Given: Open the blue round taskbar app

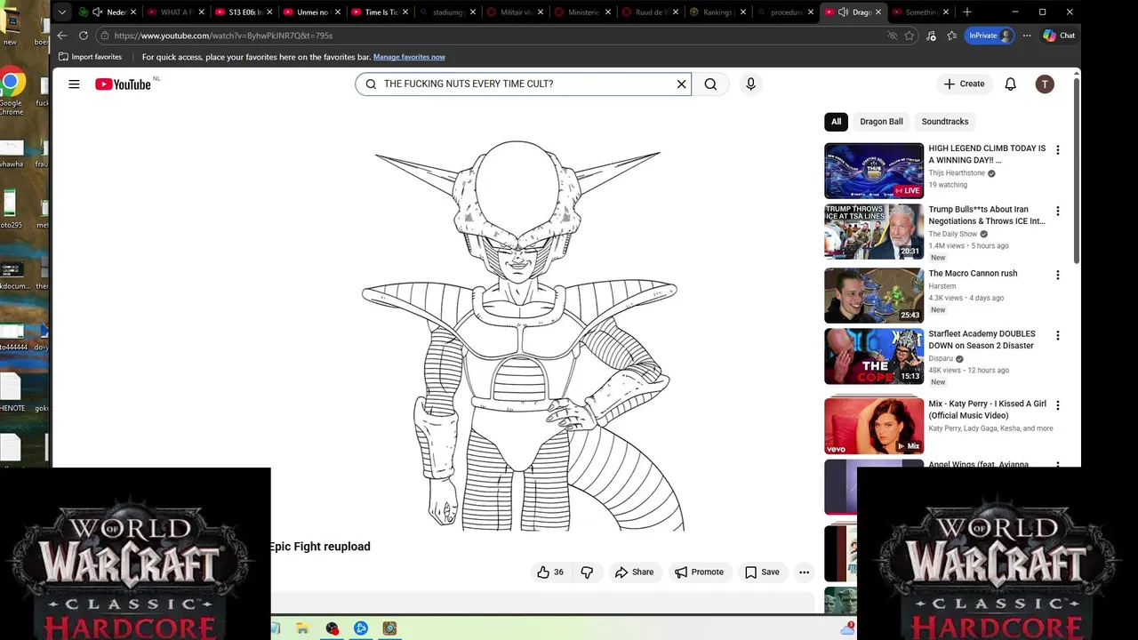Looking at the screenshot, I should (361, 628).
